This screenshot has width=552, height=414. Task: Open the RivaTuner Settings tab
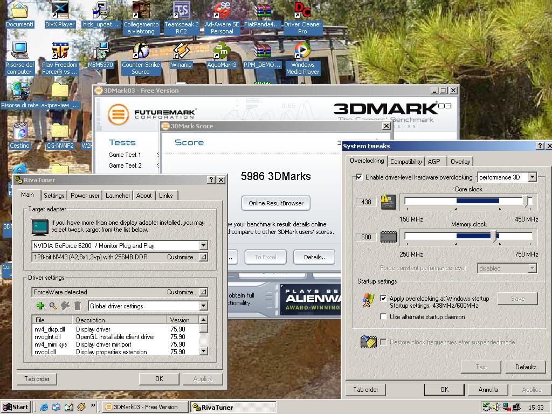[x=54, y=195]
